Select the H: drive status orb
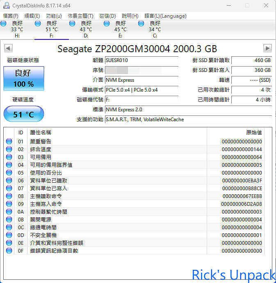 [x=3, y=23]
